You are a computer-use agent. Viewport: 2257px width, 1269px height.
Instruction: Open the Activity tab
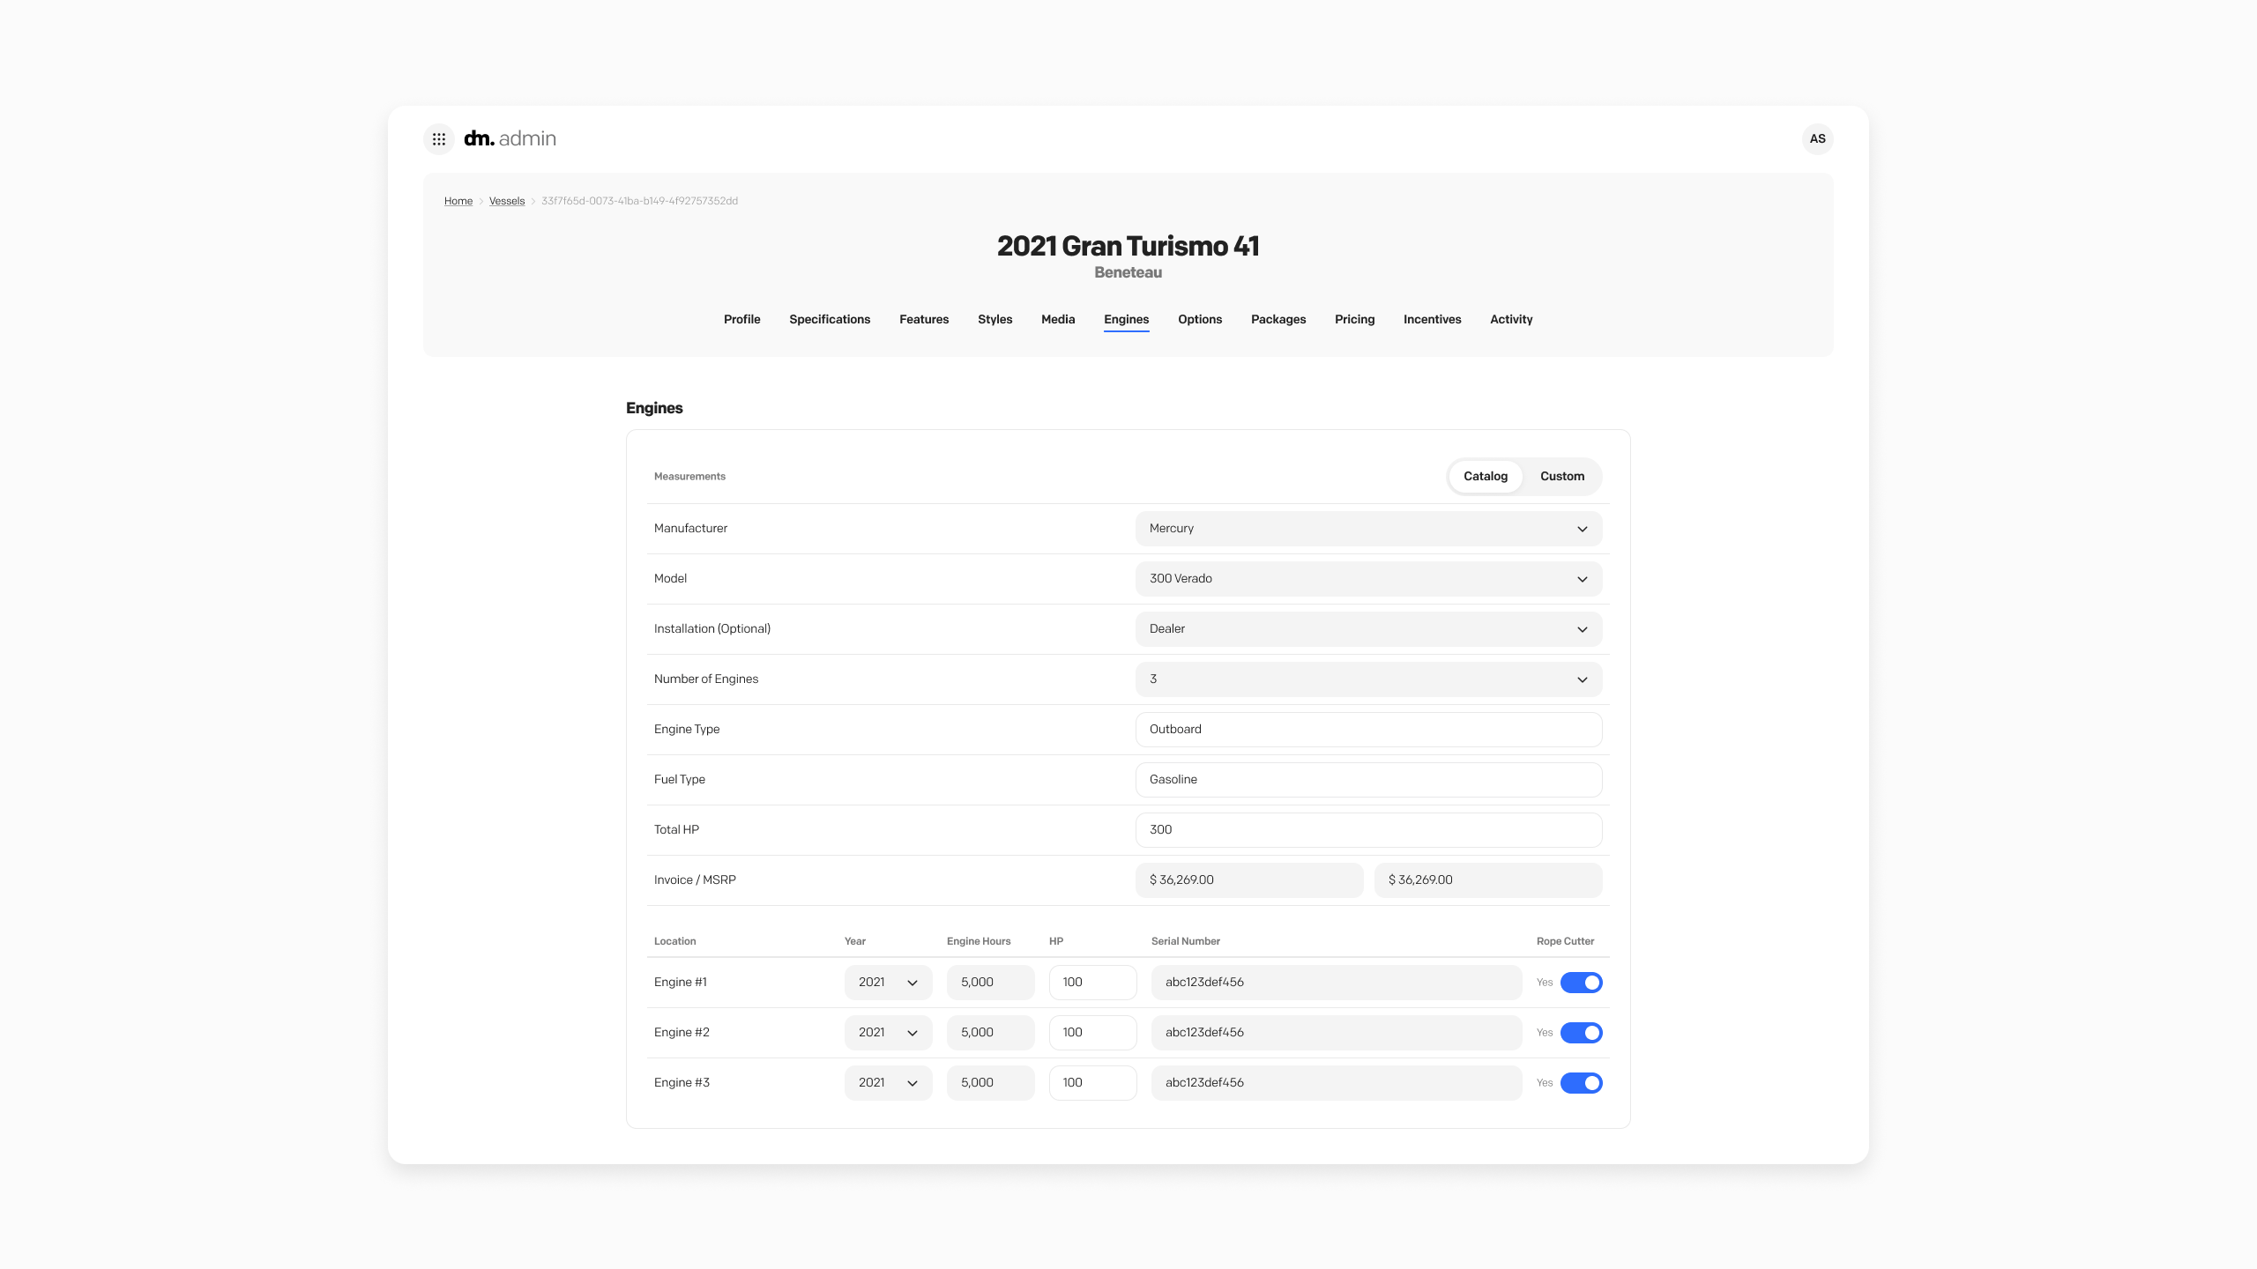click(1510, 319)
